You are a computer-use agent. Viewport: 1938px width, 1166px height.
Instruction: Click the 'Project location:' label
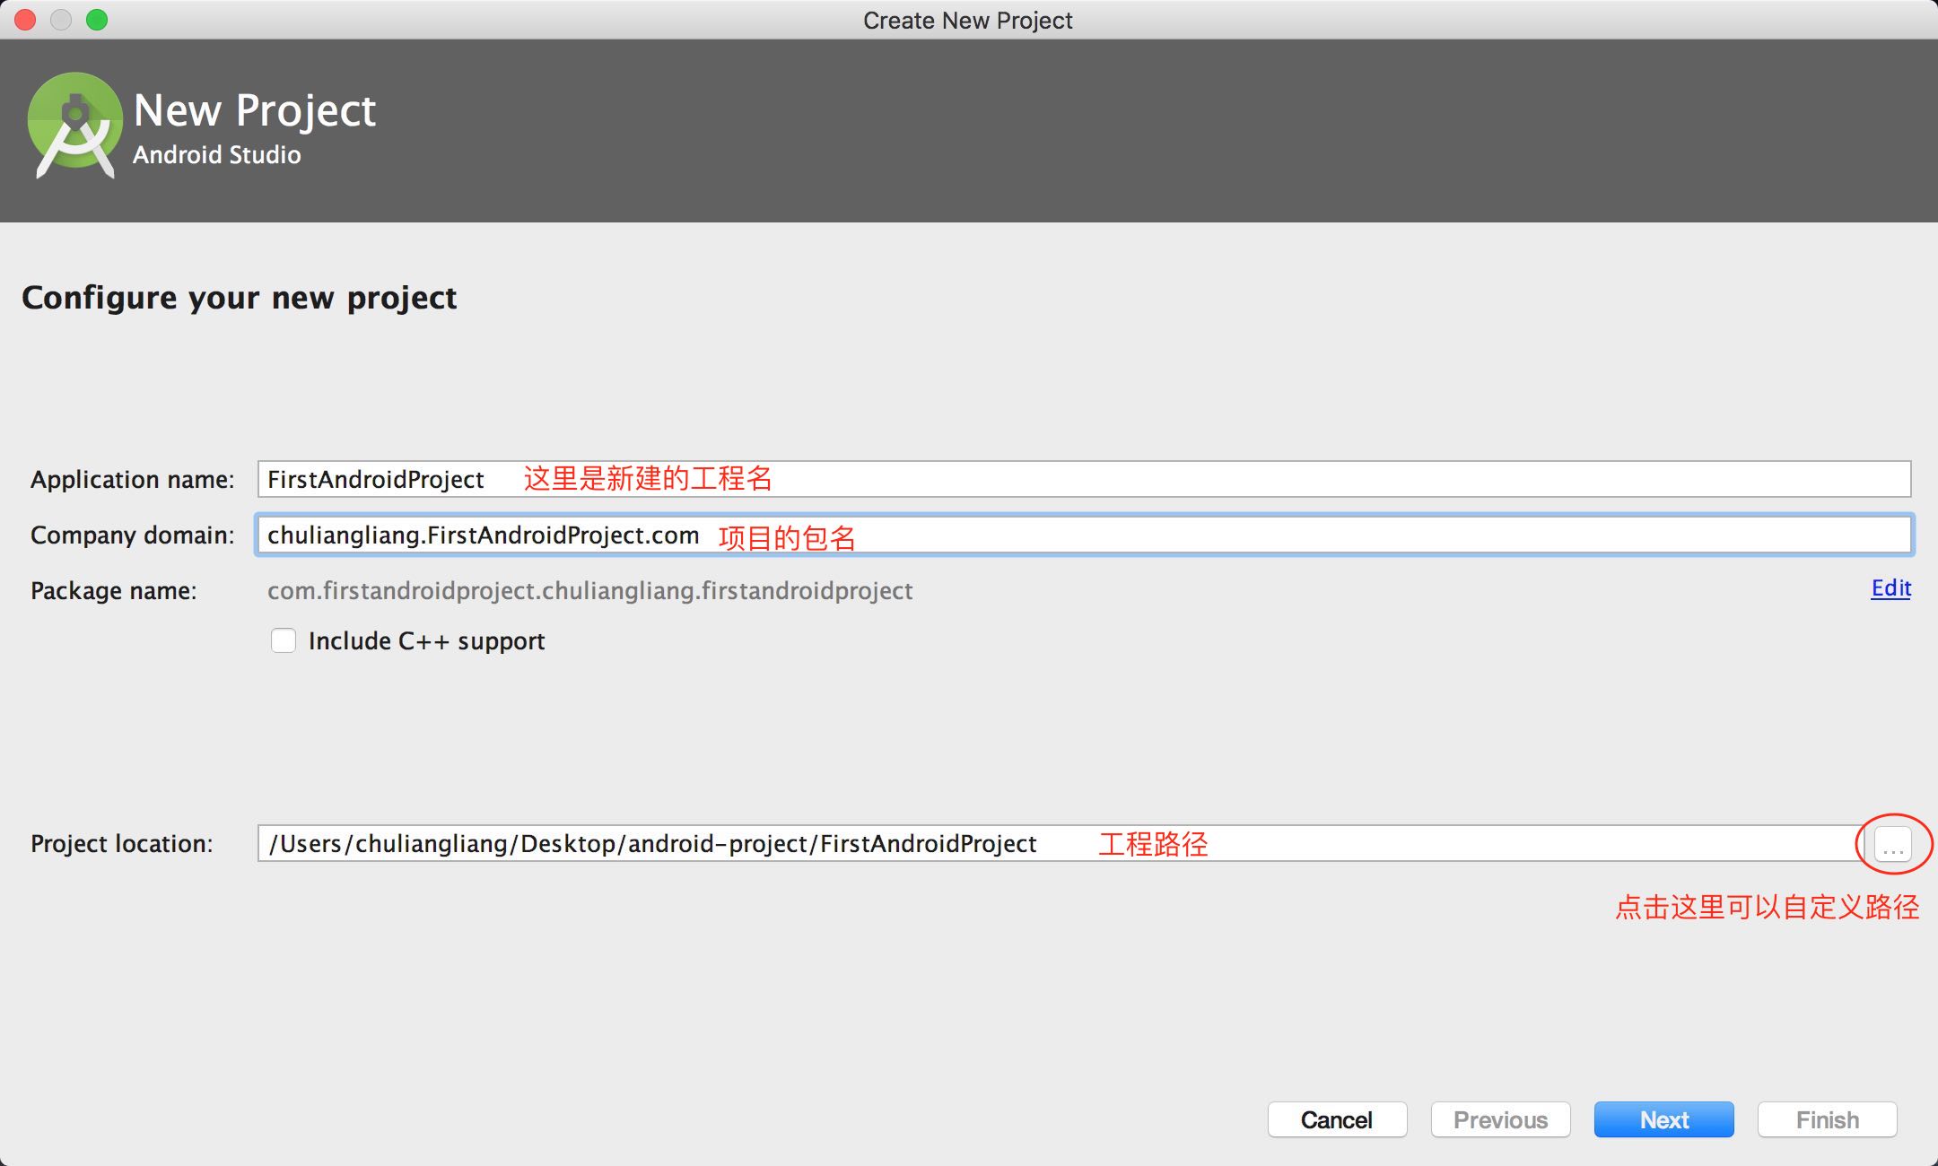tap(122, 844)
